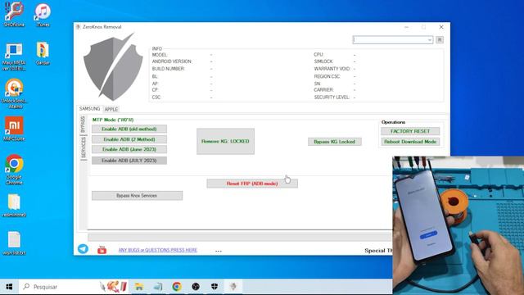Open Google Chrome desktop shortcut
This screenshot has height=295, width=524.
click(14, 170)
